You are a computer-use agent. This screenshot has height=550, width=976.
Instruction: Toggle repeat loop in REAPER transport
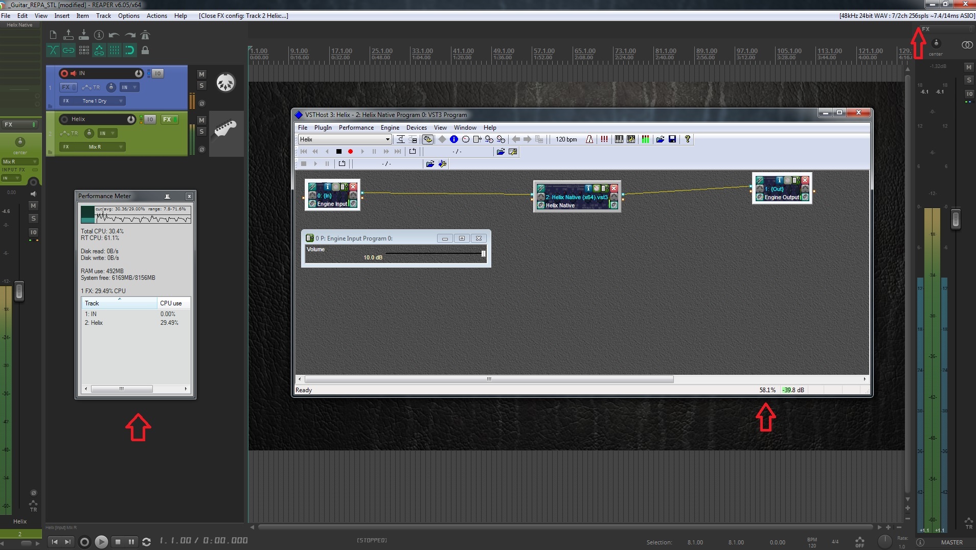(146, 542)
